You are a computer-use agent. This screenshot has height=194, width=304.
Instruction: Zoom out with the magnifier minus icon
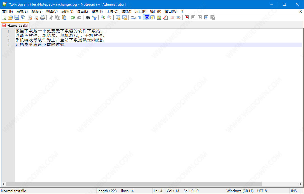pyautogui.click(x=109, y=17)
